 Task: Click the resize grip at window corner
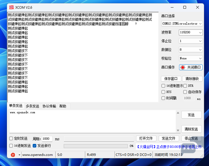(202, 156)
